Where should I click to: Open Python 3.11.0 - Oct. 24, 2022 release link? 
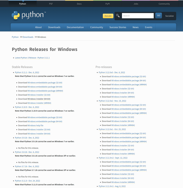[27, 181]
